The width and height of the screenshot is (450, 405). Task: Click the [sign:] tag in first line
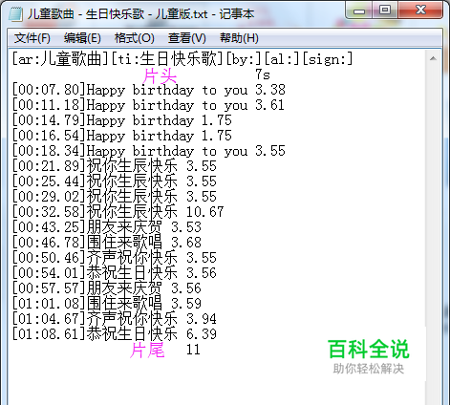(x=328, y=59)
